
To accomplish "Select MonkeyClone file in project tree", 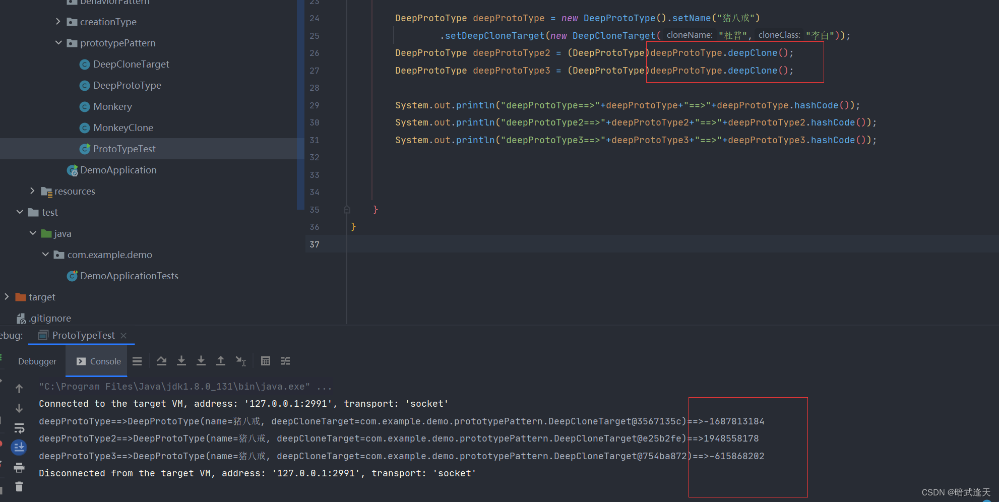I will pos(123,128).
